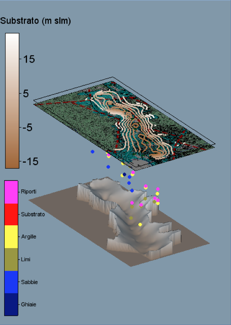
Task: Select the olive Limi legend swatch
Action: [11, 259]
